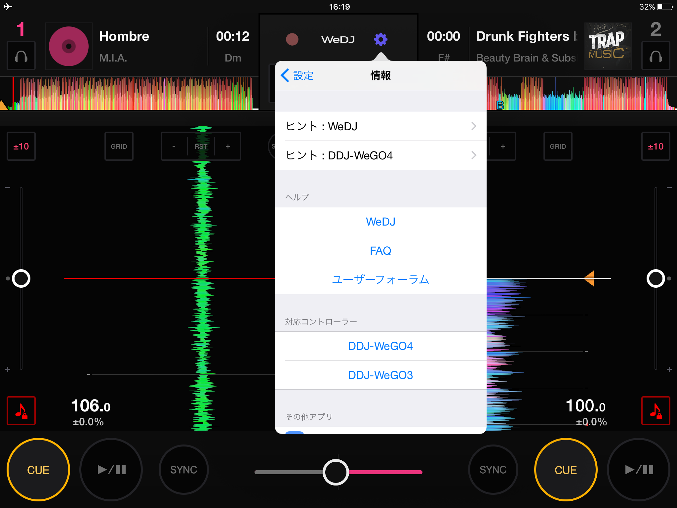Open ヒント : WeDJ hints row
The image size is (677, 508).
click(380, 126)
